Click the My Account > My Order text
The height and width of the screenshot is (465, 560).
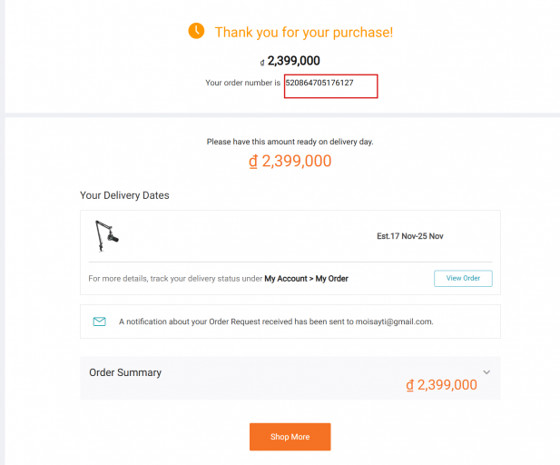306,279
